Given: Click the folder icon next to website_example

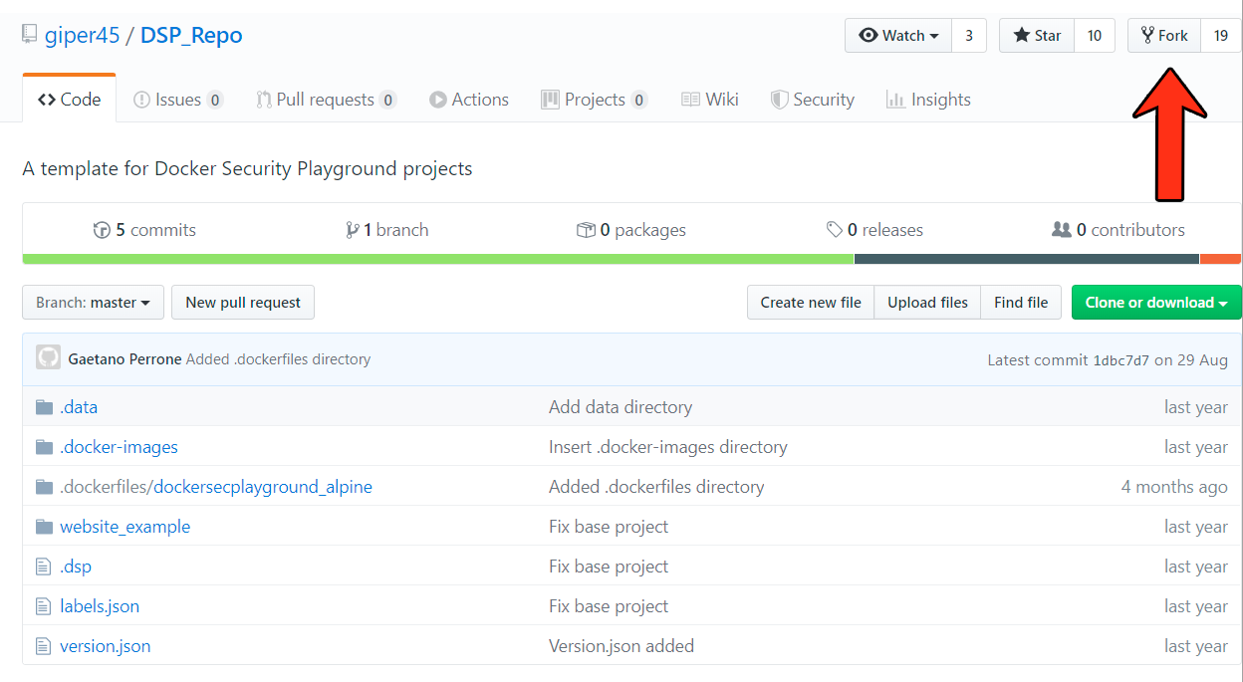Looking at the screenshot, I should click(44, 527).
